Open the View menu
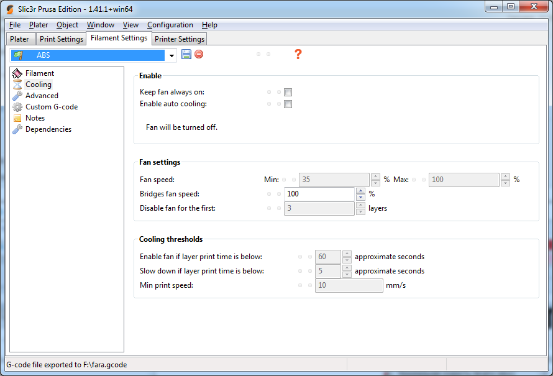This screenshot has width=553, height=376. point(130,25)
